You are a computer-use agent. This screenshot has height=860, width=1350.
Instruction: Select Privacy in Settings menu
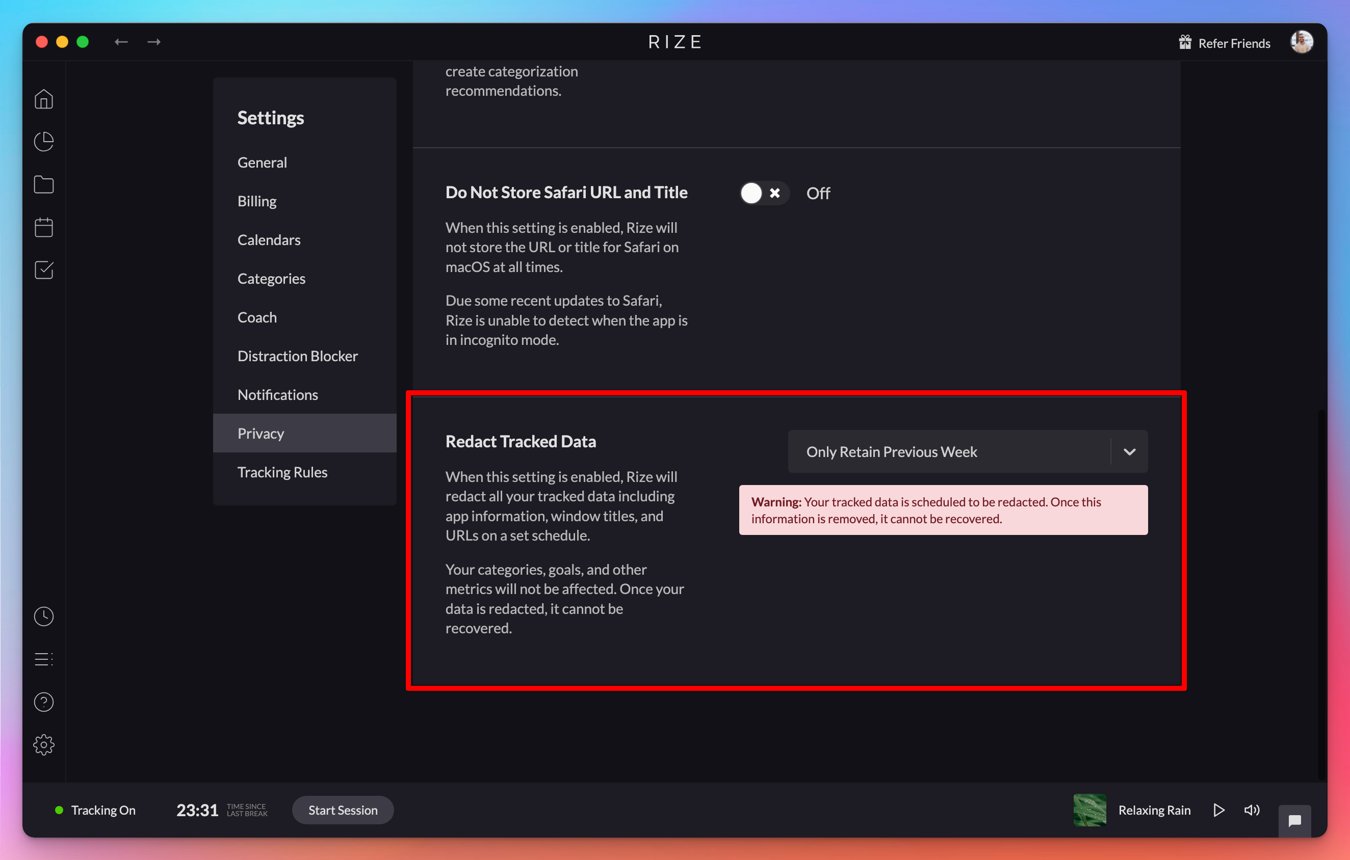304,433
